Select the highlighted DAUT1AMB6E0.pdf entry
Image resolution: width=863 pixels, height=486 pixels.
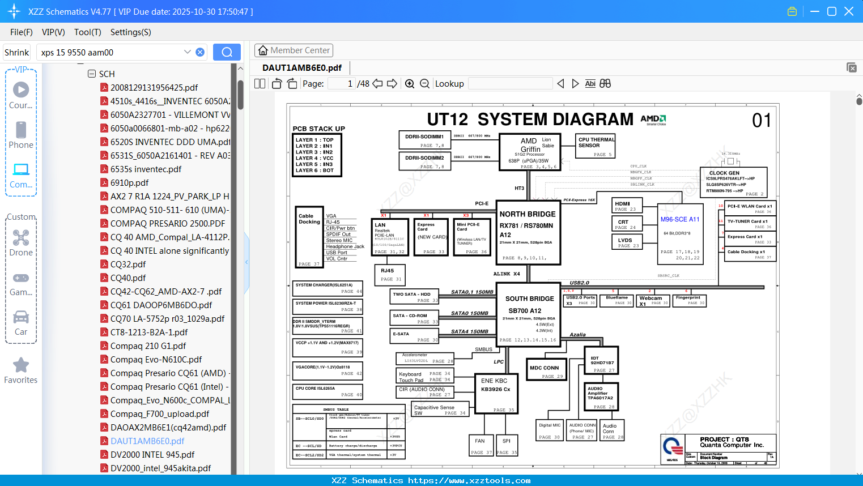pos(147,441)
